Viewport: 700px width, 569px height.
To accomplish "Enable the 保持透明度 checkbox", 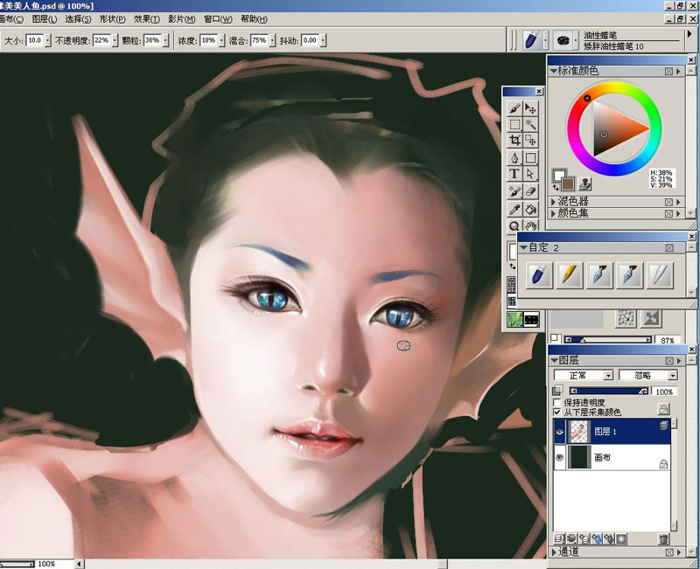I will point(556,403).
